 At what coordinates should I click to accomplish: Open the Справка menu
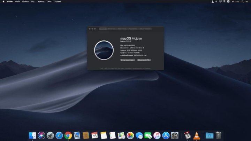(x=57, y=1)
